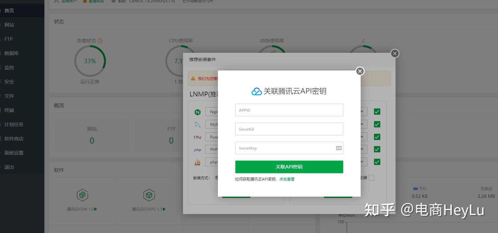
Task: Go to 首页 in the sidebar
Action: [x=22, y=10]
